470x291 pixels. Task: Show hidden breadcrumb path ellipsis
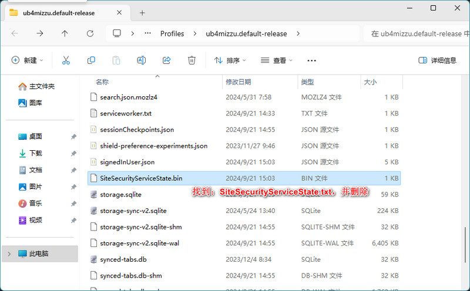148,33
